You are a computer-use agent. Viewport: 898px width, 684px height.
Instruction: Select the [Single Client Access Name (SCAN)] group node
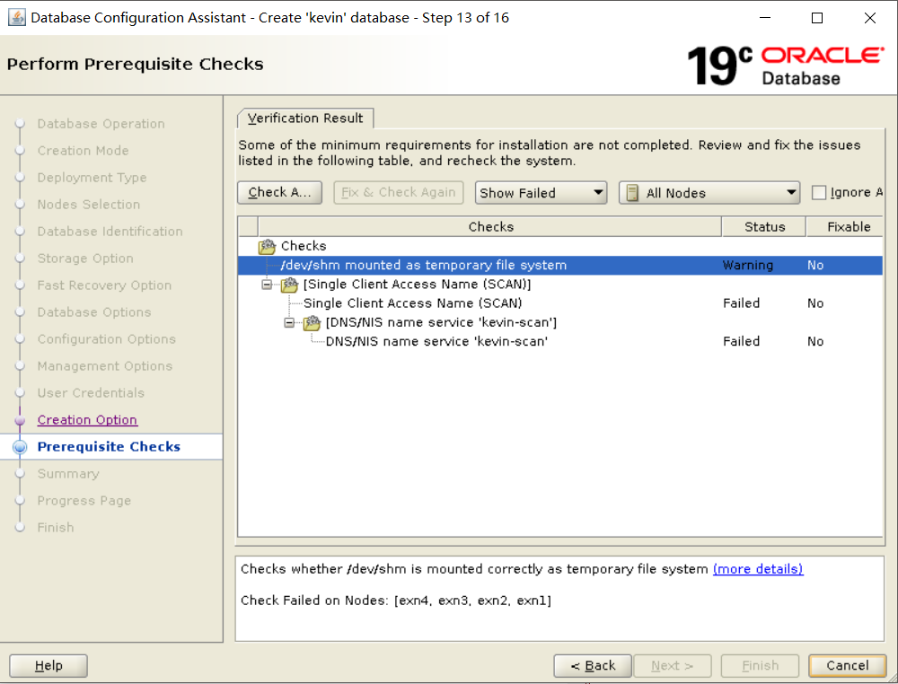point(417,285)
